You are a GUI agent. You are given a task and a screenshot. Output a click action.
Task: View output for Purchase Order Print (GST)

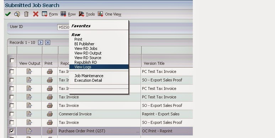[29, 131]
